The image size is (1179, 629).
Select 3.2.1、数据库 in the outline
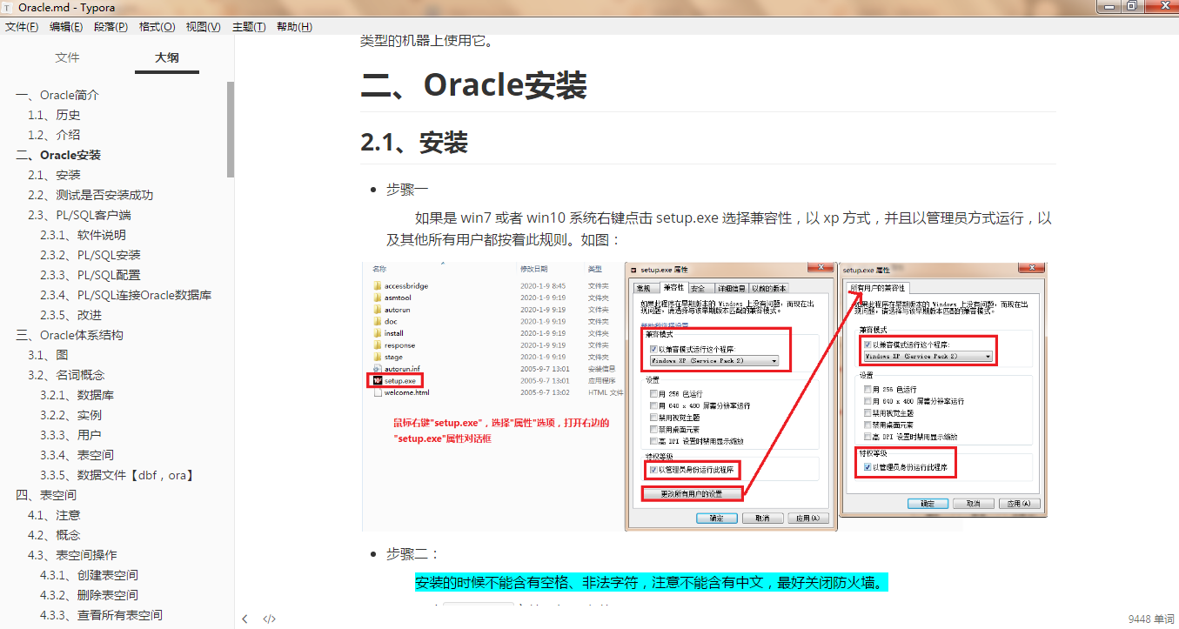(x=77, y=395)
